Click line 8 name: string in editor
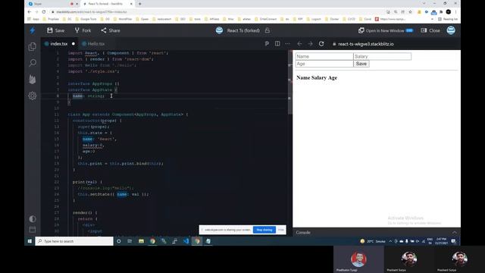Screen dimensions: 485x273 [89, 96]
